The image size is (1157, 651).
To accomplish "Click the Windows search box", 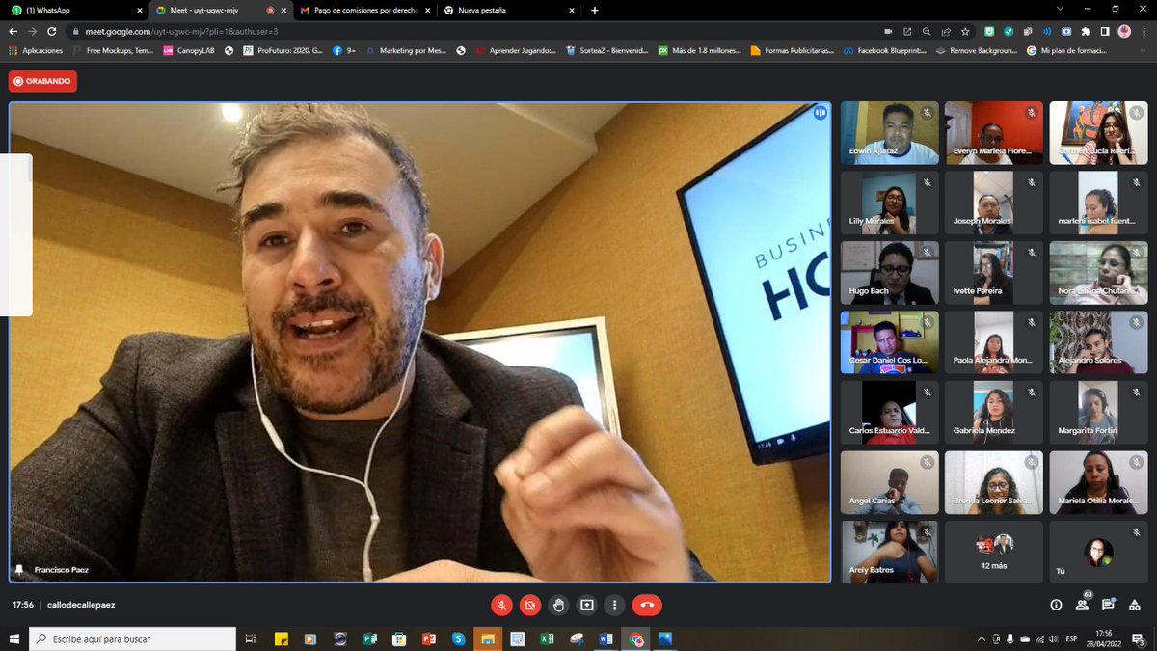I will coord(132,638).
